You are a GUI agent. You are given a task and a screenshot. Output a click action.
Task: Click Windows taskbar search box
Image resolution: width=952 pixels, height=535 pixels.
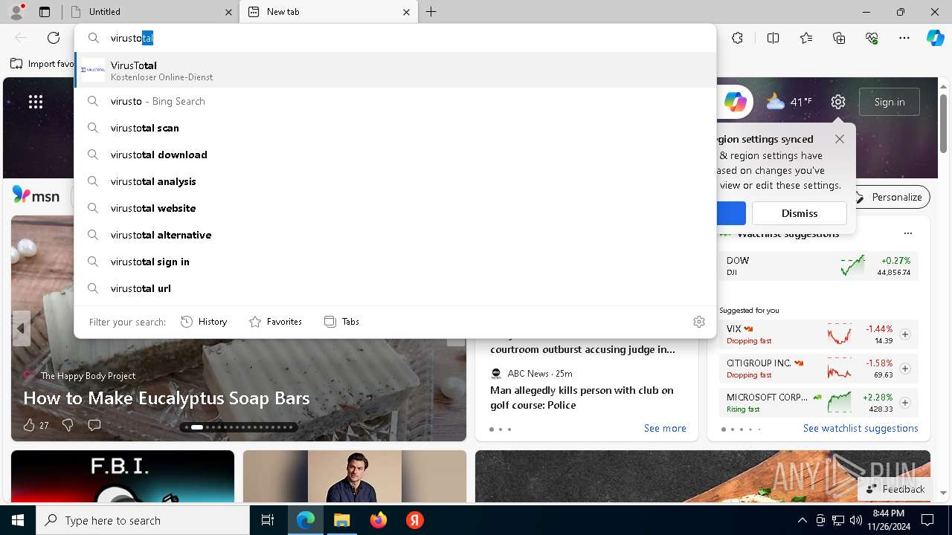pyautogui.click(x=143, y=520)
